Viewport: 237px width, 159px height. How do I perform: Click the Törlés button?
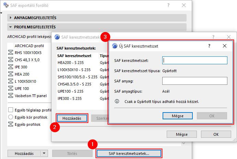click(x=72, y=154)
